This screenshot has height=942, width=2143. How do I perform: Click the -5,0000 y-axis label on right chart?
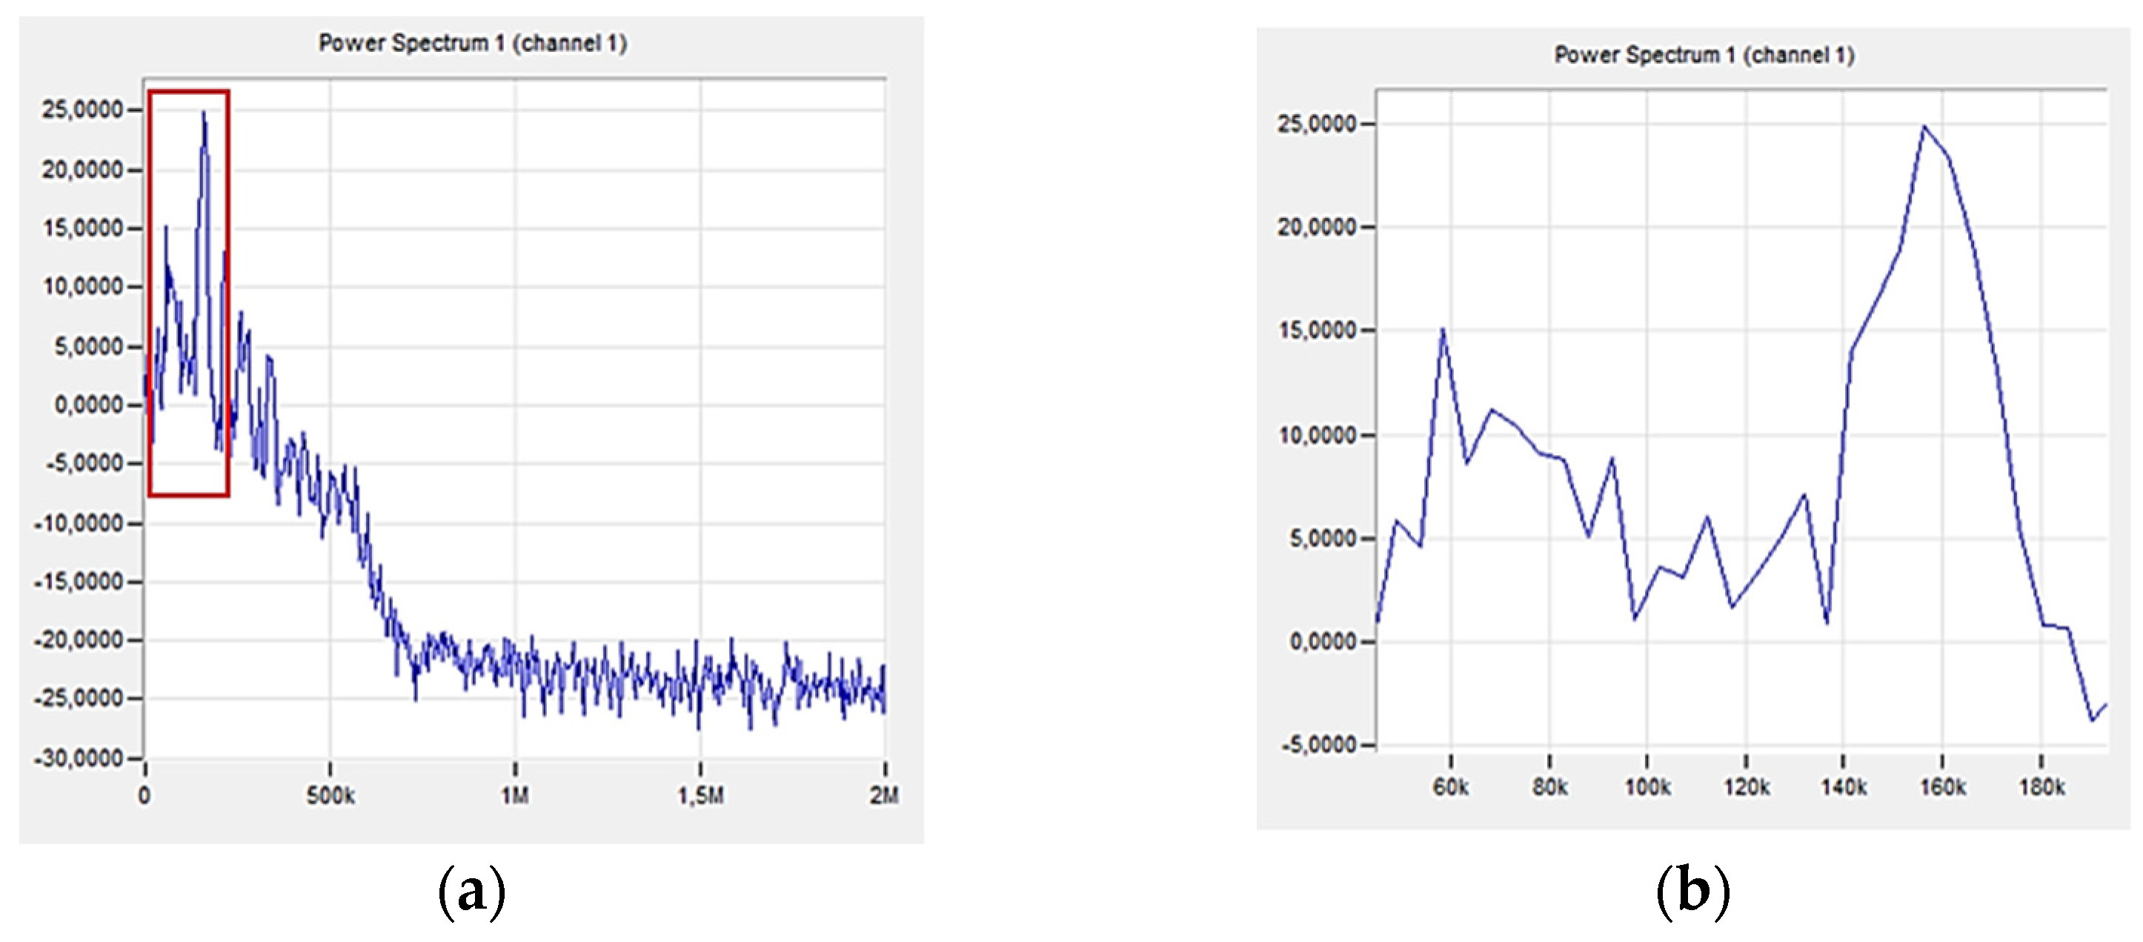click(x=1318, y=745)
